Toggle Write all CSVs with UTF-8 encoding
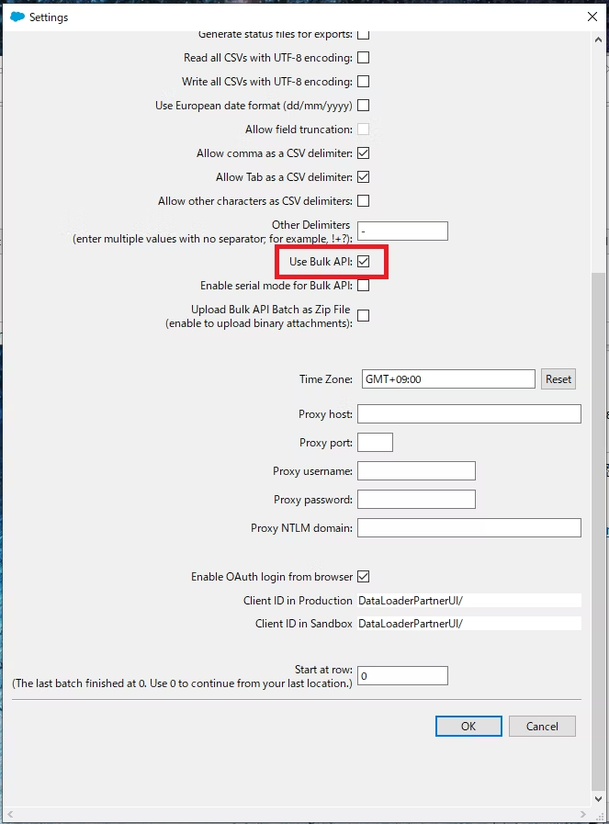609x824 pixels. [x=363, y=82]
